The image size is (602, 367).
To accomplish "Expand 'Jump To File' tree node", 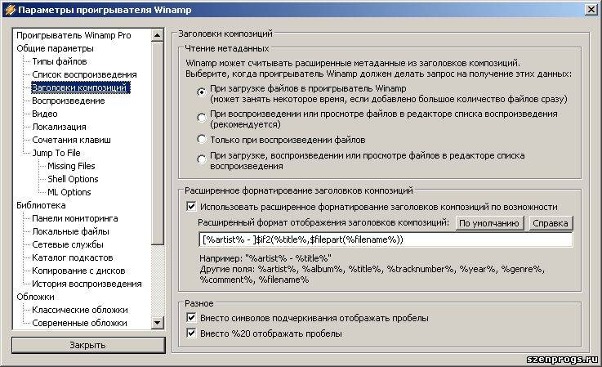I will (56, 153).
